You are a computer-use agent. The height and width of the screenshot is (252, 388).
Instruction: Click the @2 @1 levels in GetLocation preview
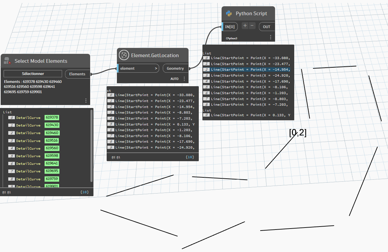point(116,157)
